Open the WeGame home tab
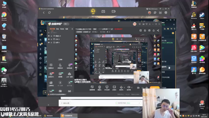 pyautogui.click(x=93, y=11)
